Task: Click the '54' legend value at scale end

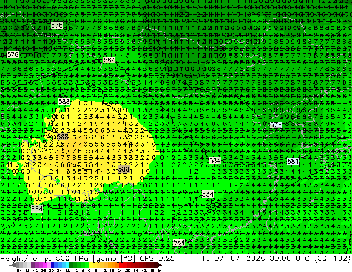Action: [159, 270]
